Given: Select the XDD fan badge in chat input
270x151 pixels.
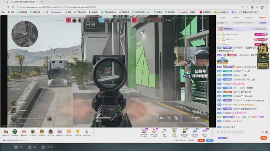Looking at the screenshot, I should click(x=222, y=138).
